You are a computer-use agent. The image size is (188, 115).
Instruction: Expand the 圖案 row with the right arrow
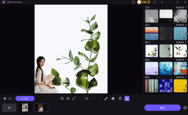click(187, 86)
